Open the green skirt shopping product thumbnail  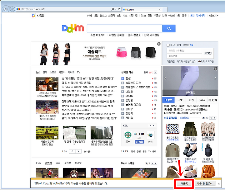[x=190, y=129]
